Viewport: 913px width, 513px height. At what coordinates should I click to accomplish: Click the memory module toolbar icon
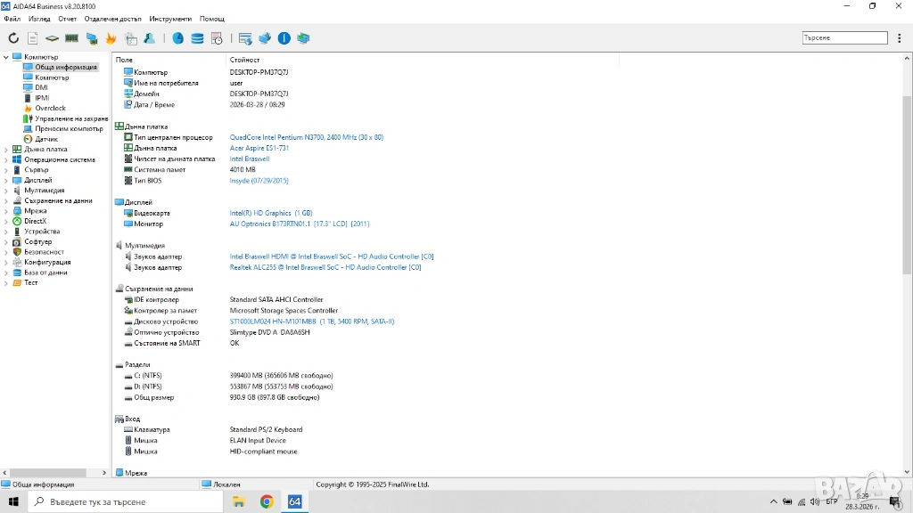pyautogui.click(x=71, y=38)
